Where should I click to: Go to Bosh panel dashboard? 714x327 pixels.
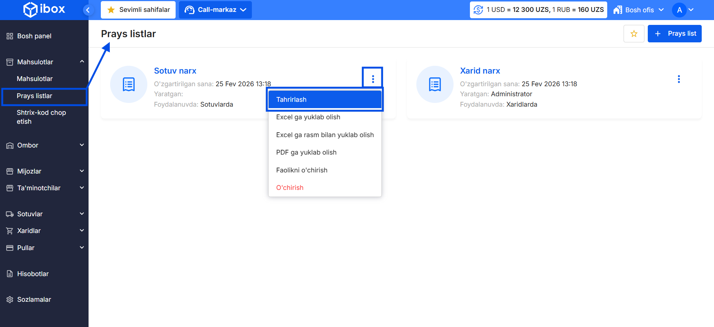tap(34, 36)
